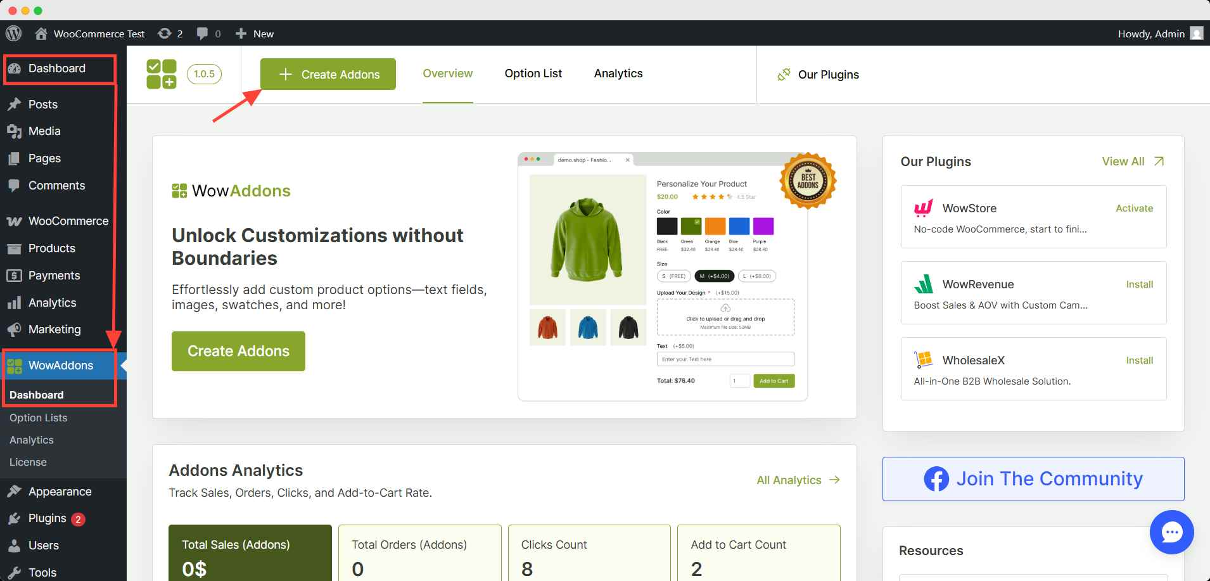Screen dimensions: 1210x581
Task: Click the 1.0.5 version badge
Action: (204, 74)
